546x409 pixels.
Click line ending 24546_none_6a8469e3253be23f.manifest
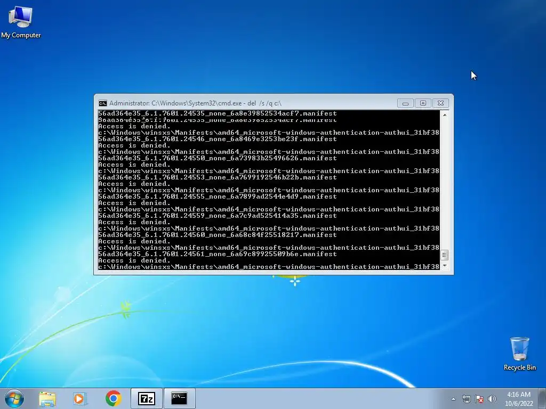pyautogui.click(x=218, y=139)
